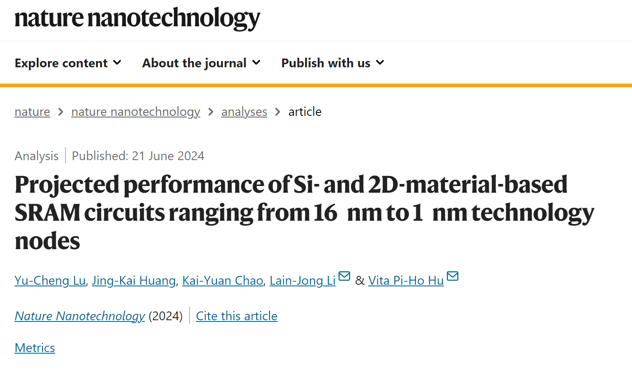
Task: Expand the Explore content chevron
Action: pyautogui.click(x=117, y=63)
